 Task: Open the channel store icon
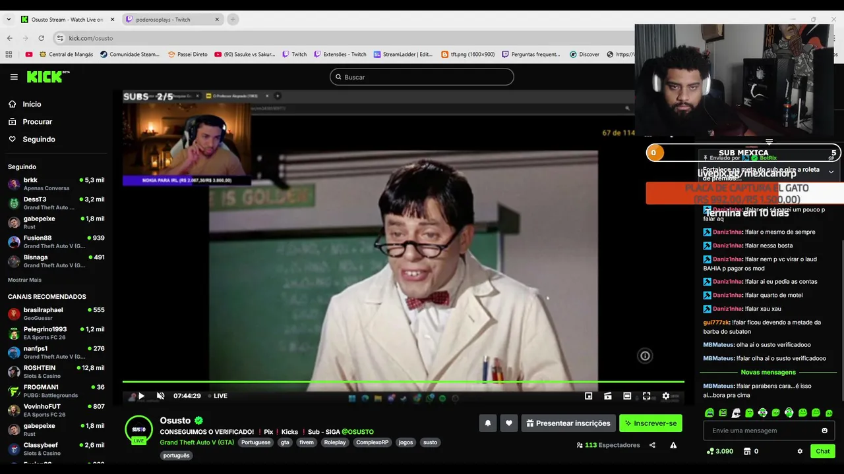pyautogui.click(x=747, y=451)
